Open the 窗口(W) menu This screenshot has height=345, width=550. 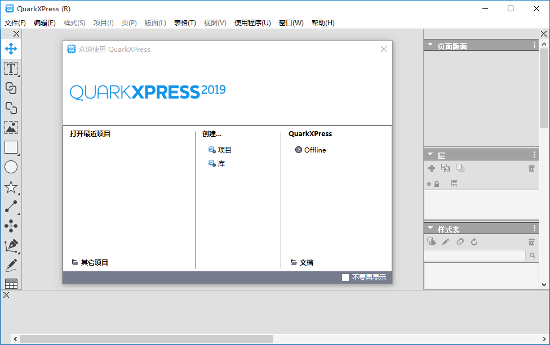click(291, 23)
